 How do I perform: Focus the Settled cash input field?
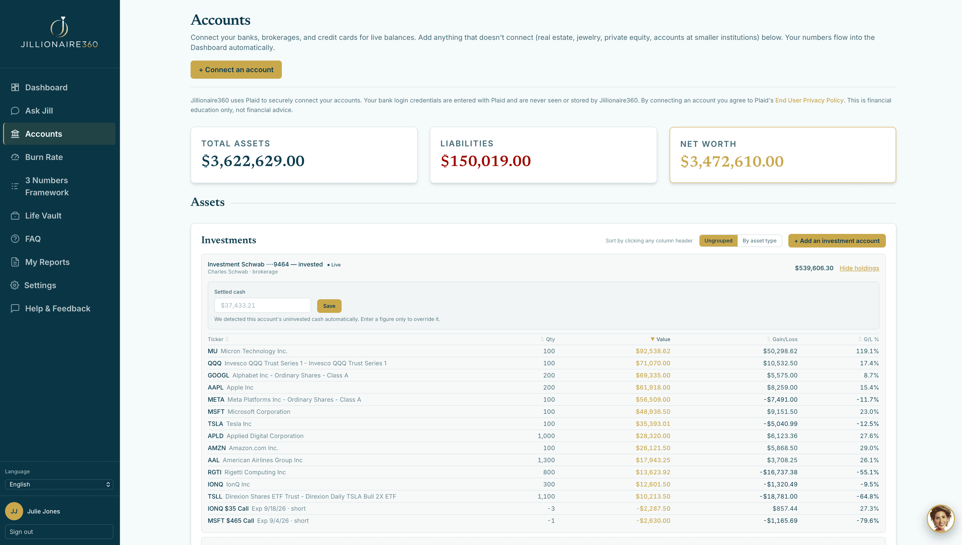[262, 306]
